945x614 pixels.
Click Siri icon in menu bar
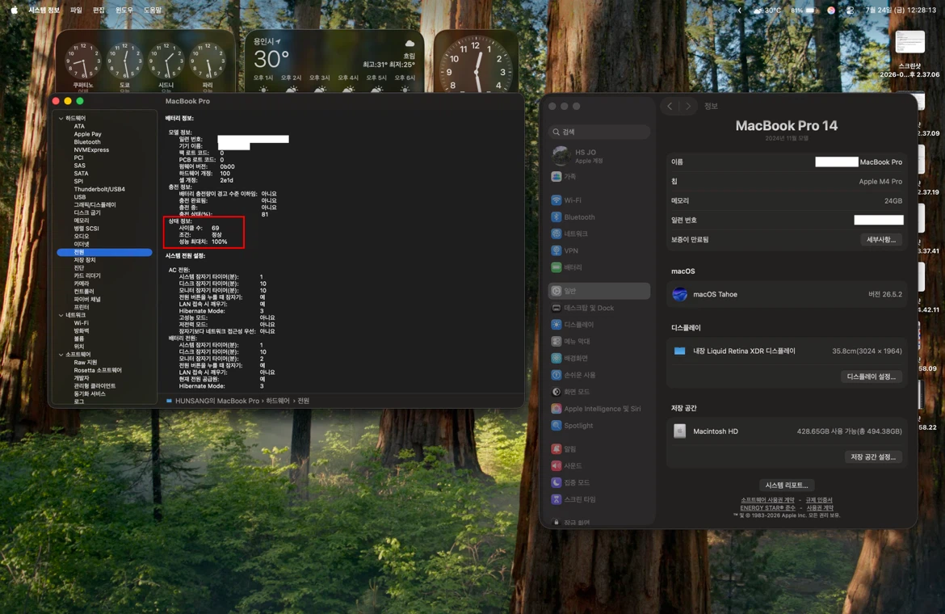pos(831,10)
